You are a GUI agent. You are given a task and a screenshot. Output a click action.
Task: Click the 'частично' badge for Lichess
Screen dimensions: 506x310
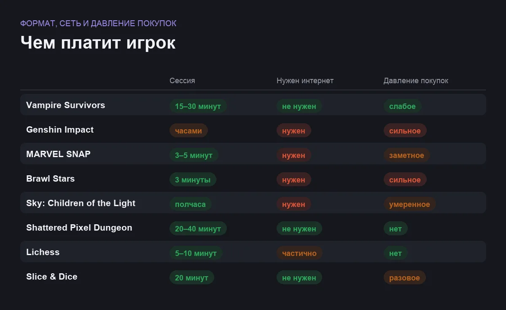[x=299, y=253]
